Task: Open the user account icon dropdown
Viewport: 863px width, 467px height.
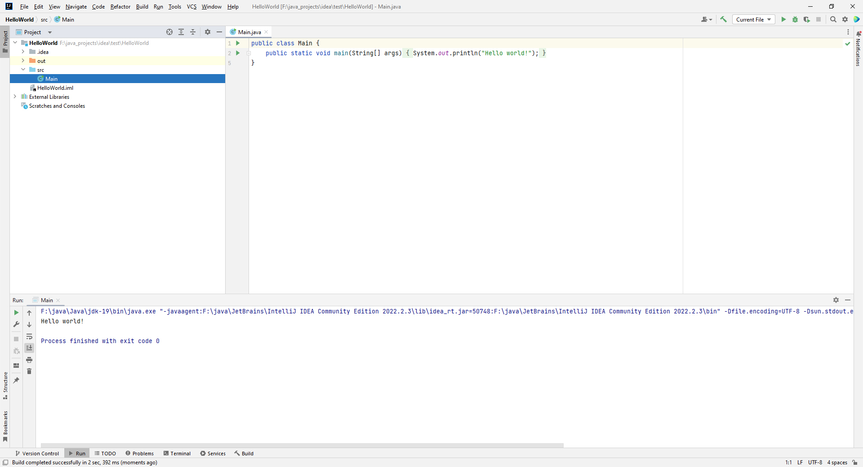Action: tap(706, 19)
